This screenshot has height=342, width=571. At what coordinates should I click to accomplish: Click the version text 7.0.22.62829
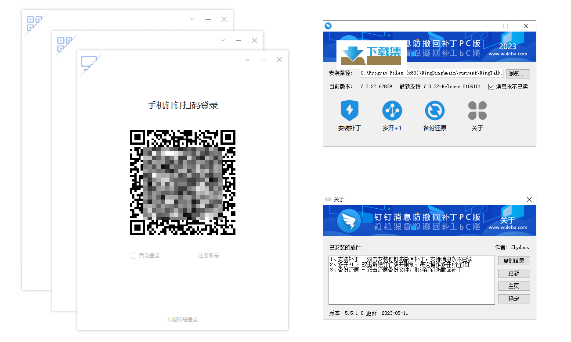pos(376,86)
